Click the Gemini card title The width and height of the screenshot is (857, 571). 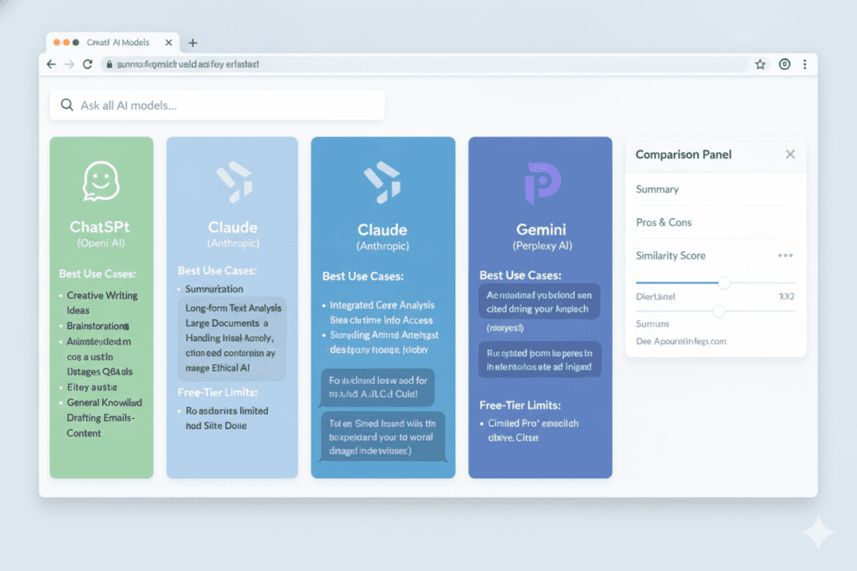point(541,229)
